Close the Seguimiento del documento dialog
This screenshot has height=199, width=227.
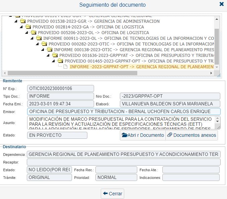tap(222, 4)
